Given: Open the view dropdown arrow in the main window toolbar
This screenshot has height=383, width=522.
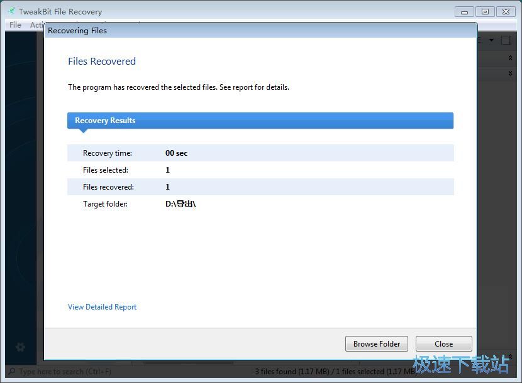Looking at the screenshot, I should [x=491, y=40].
